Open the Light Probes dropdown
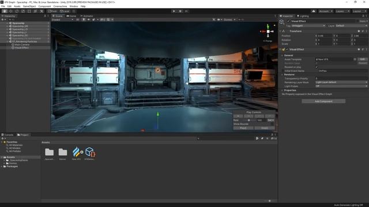Image resolution: width=369 pixels, height=207 pixels. pos(341,86)
